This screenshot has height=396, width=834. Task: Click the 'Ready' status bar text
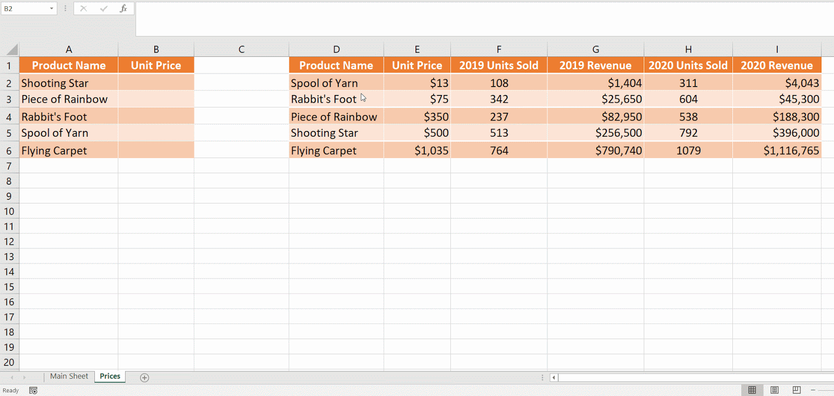pos(10,390)
